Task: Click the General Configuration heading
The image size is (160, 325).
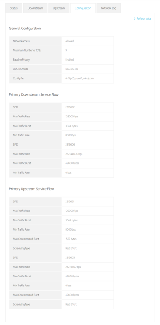Action: pos(25,29)
